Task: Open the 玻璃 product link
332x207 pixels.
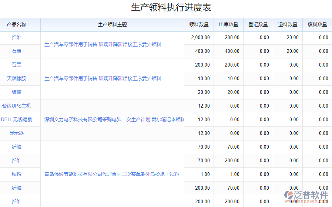Action: click(17, 92)
